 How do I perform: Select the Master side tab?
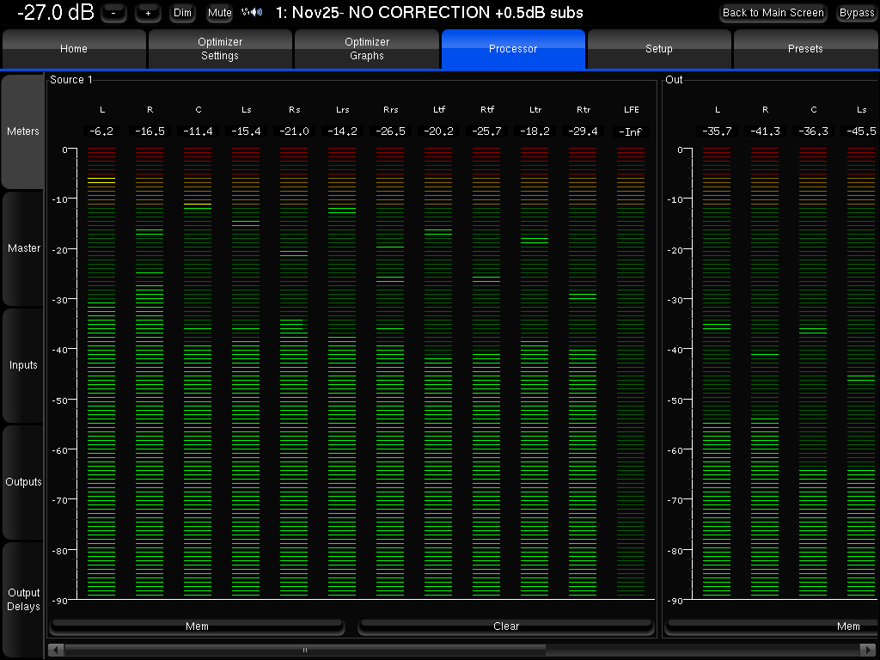(x=23, y=248)
